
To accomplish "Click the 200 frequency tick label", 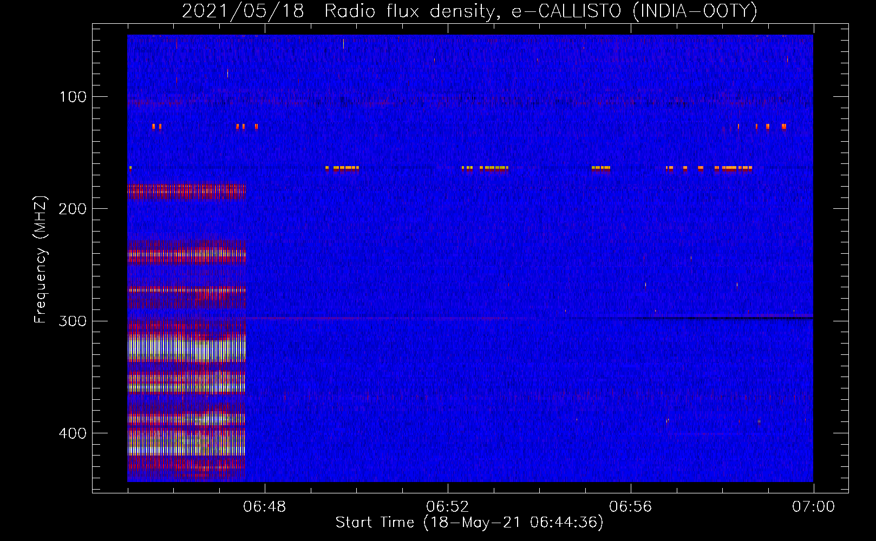I will point(73,209).
